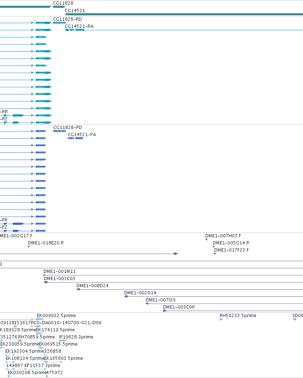Select the DME1-007I20 BAC clone label

[x=161, y=300]
